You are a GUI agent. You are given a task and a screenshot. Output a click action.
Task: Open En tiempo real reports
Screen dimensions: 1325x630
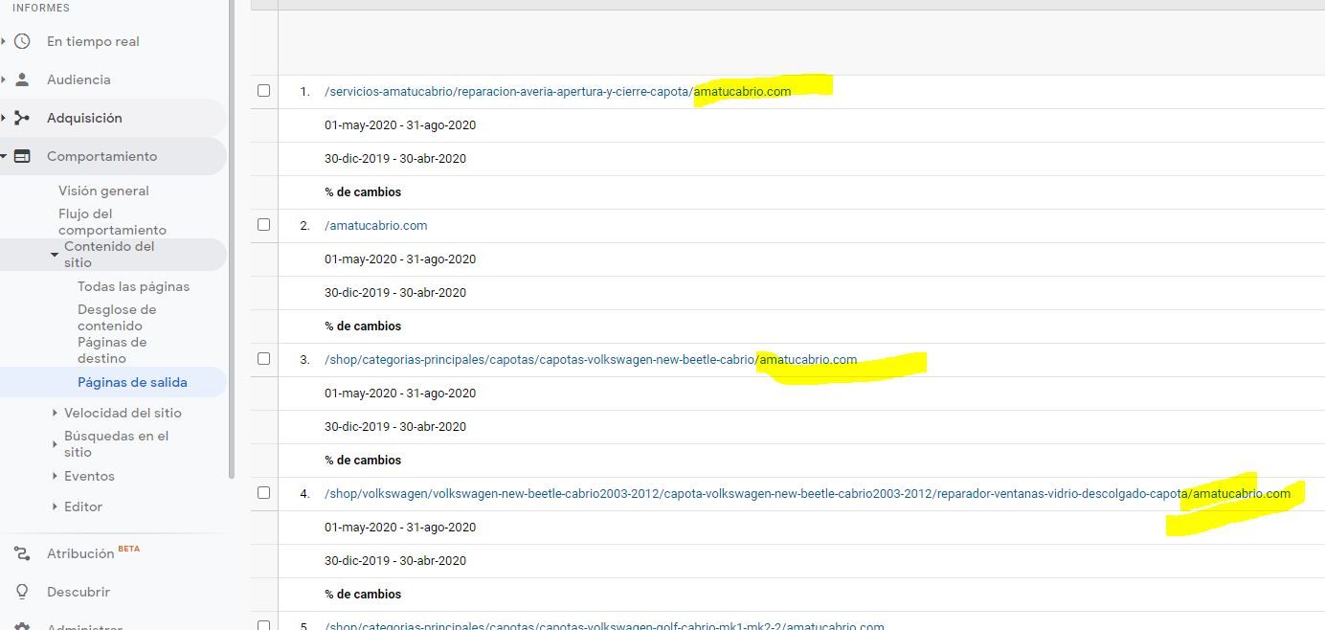coord(93,41)
